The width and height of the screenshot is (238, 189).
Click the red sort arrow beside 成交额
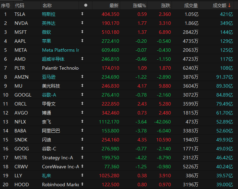click(229, 6)
